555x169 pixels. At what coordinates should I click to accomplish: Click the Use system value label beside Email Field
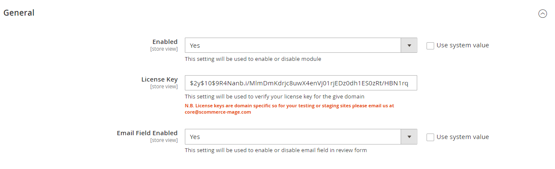[x=463, y=137]
